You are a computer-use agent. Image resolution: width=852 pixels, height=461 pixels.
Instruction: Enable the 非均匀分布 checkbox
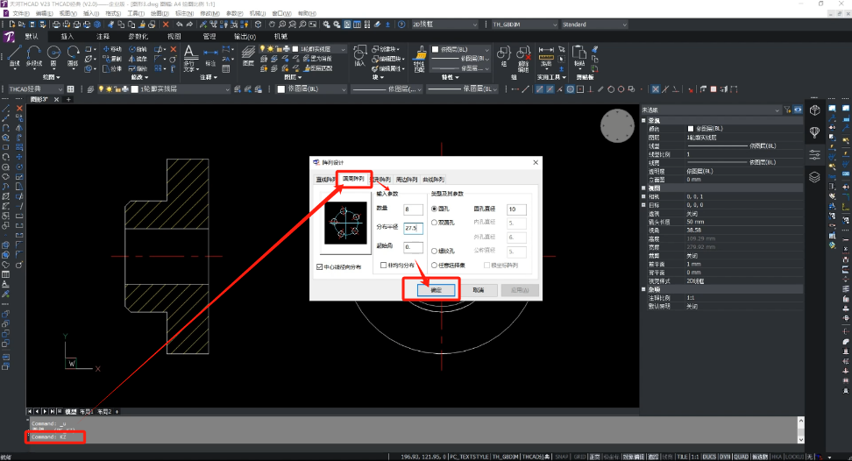tap(384, 265)
